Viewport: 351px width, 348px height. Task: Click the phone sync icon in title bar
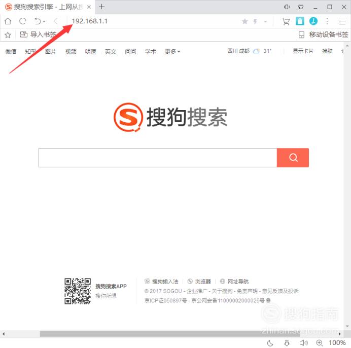[x=287, y=7]
